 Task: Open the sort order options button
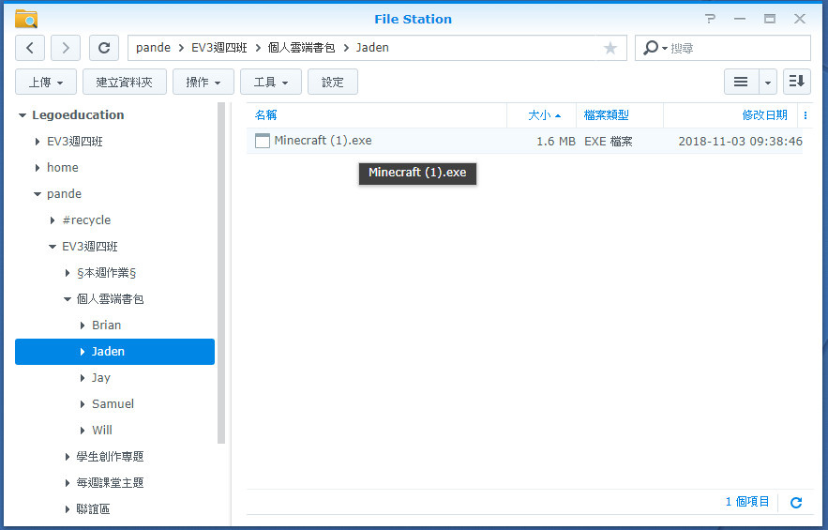click(796, 82)
